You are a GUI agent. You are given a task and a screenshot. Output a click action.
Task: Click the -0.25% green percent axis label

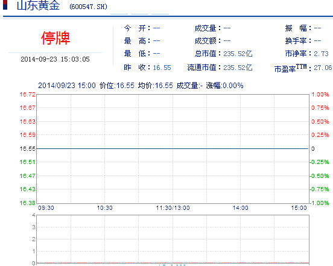pyautogui.click(x=319, y=162)
